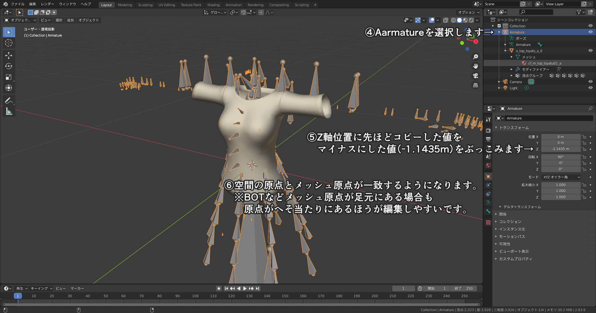Switch to the Sculpting workspace tab
Screen dimensions: 596x313
[145, 5]
